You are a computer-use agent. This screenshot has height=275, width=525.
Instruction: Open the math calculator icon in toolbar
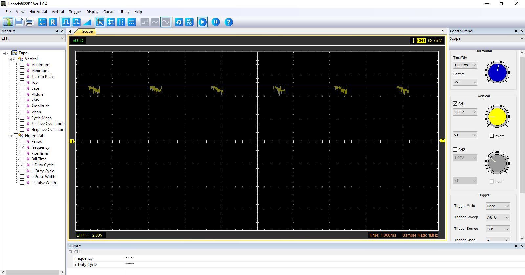coord(42,22)
